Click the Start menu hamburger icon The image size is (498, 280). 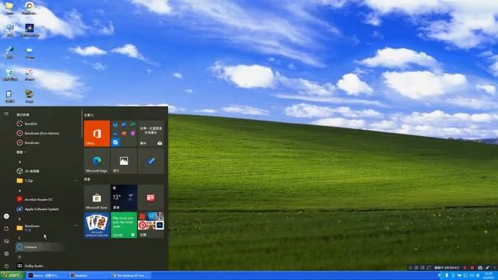(x=6, y=114)
